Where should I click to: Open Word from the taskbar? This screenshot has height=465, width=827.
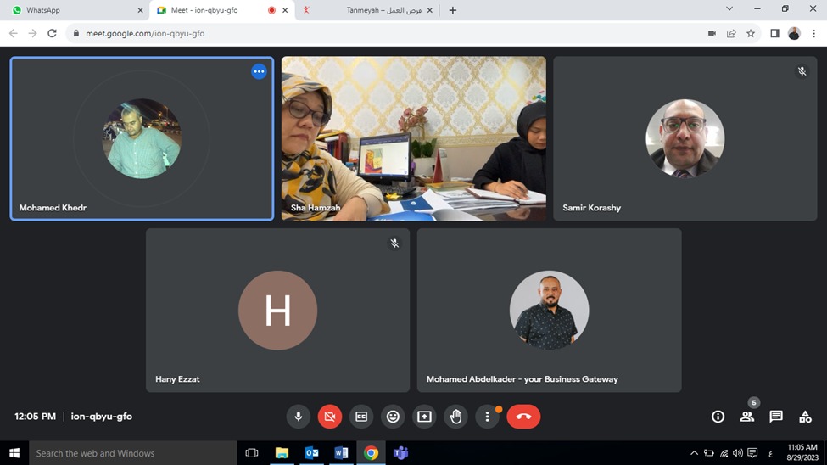coord(341,453)
